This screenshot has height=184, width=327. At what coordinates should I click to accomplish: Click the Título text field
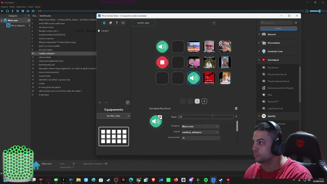coord(206,117)
